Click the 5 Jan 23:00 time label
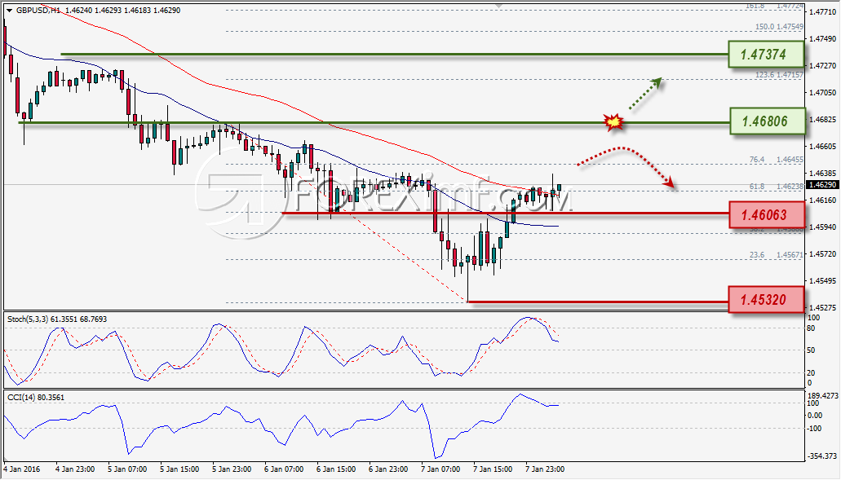 coord(232,469)
